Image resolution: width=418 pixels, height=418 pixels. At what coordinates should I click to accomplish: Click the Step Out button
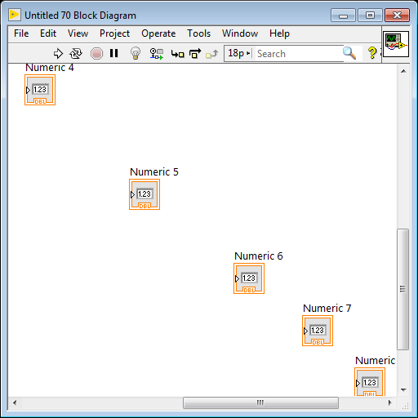click(212, 54)
